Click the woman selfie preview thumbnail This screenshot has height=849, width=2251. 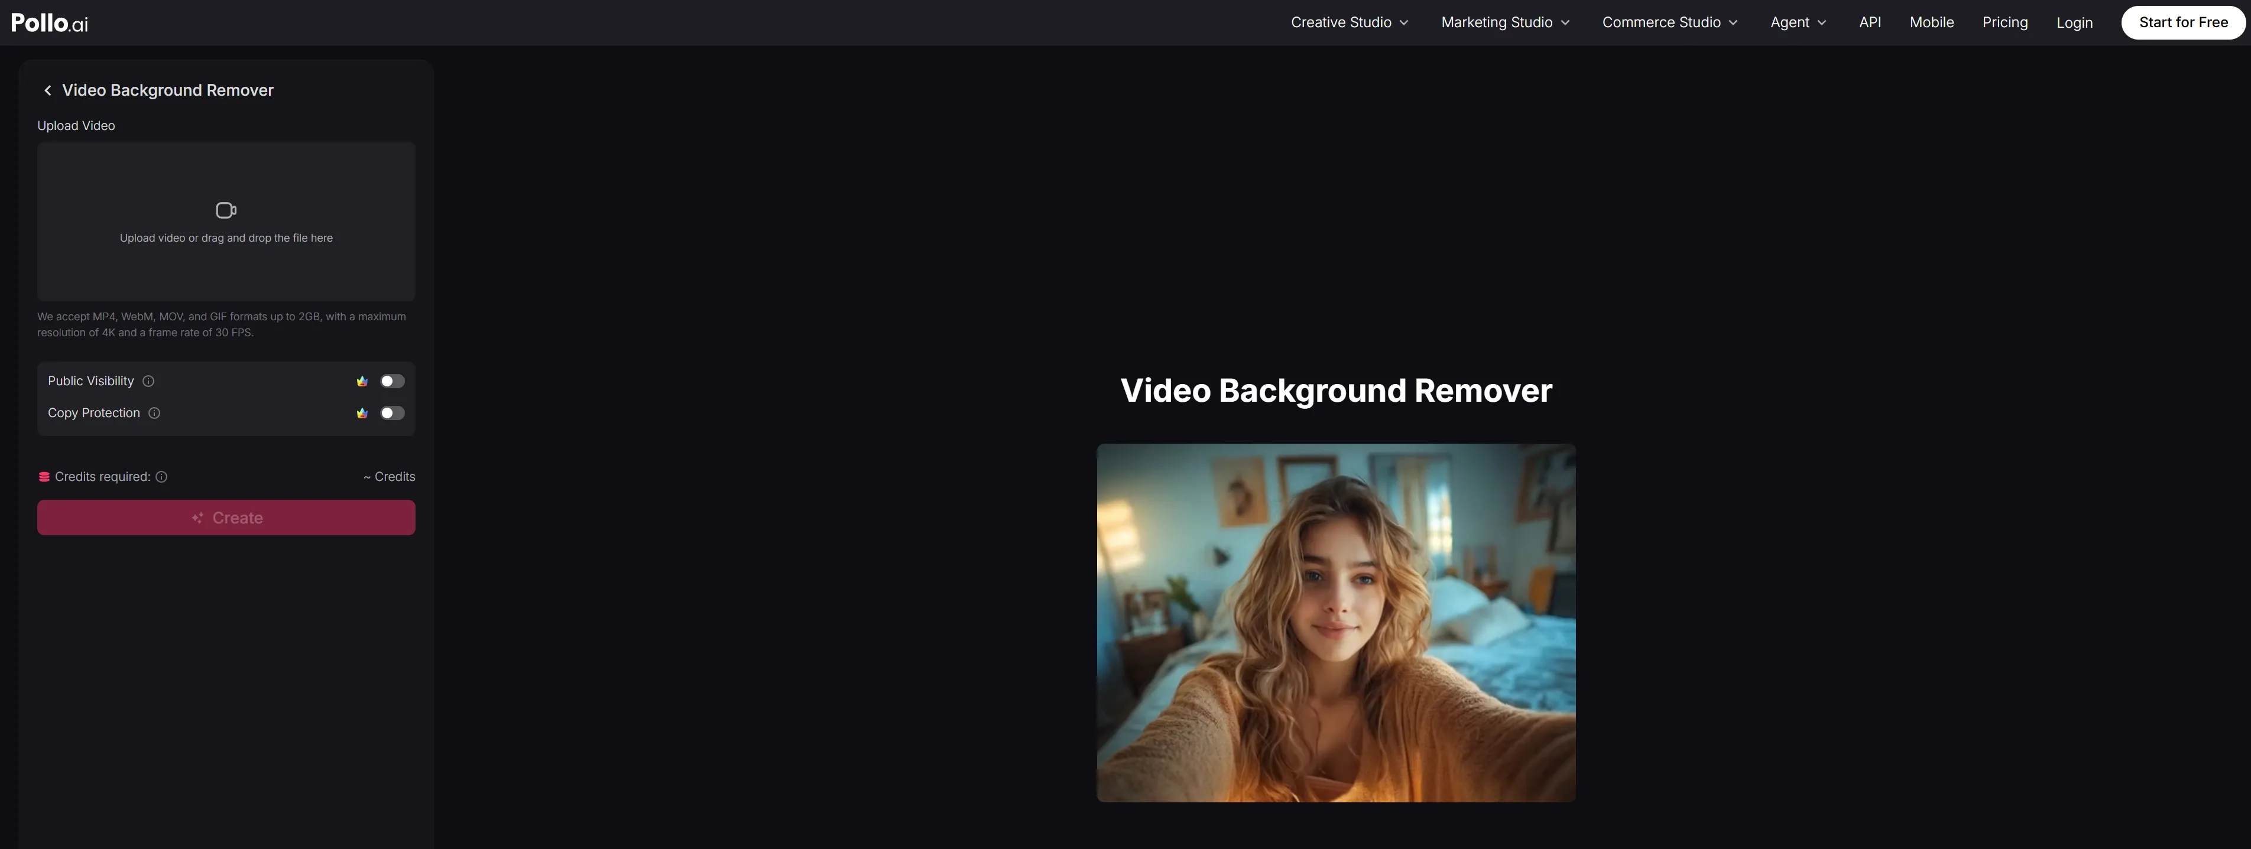tap(1336, 623)
